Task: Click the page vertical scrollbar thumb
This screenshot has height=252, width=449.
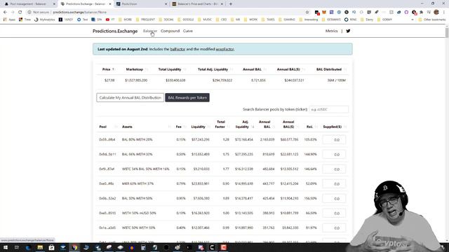Action: point(446,32)
